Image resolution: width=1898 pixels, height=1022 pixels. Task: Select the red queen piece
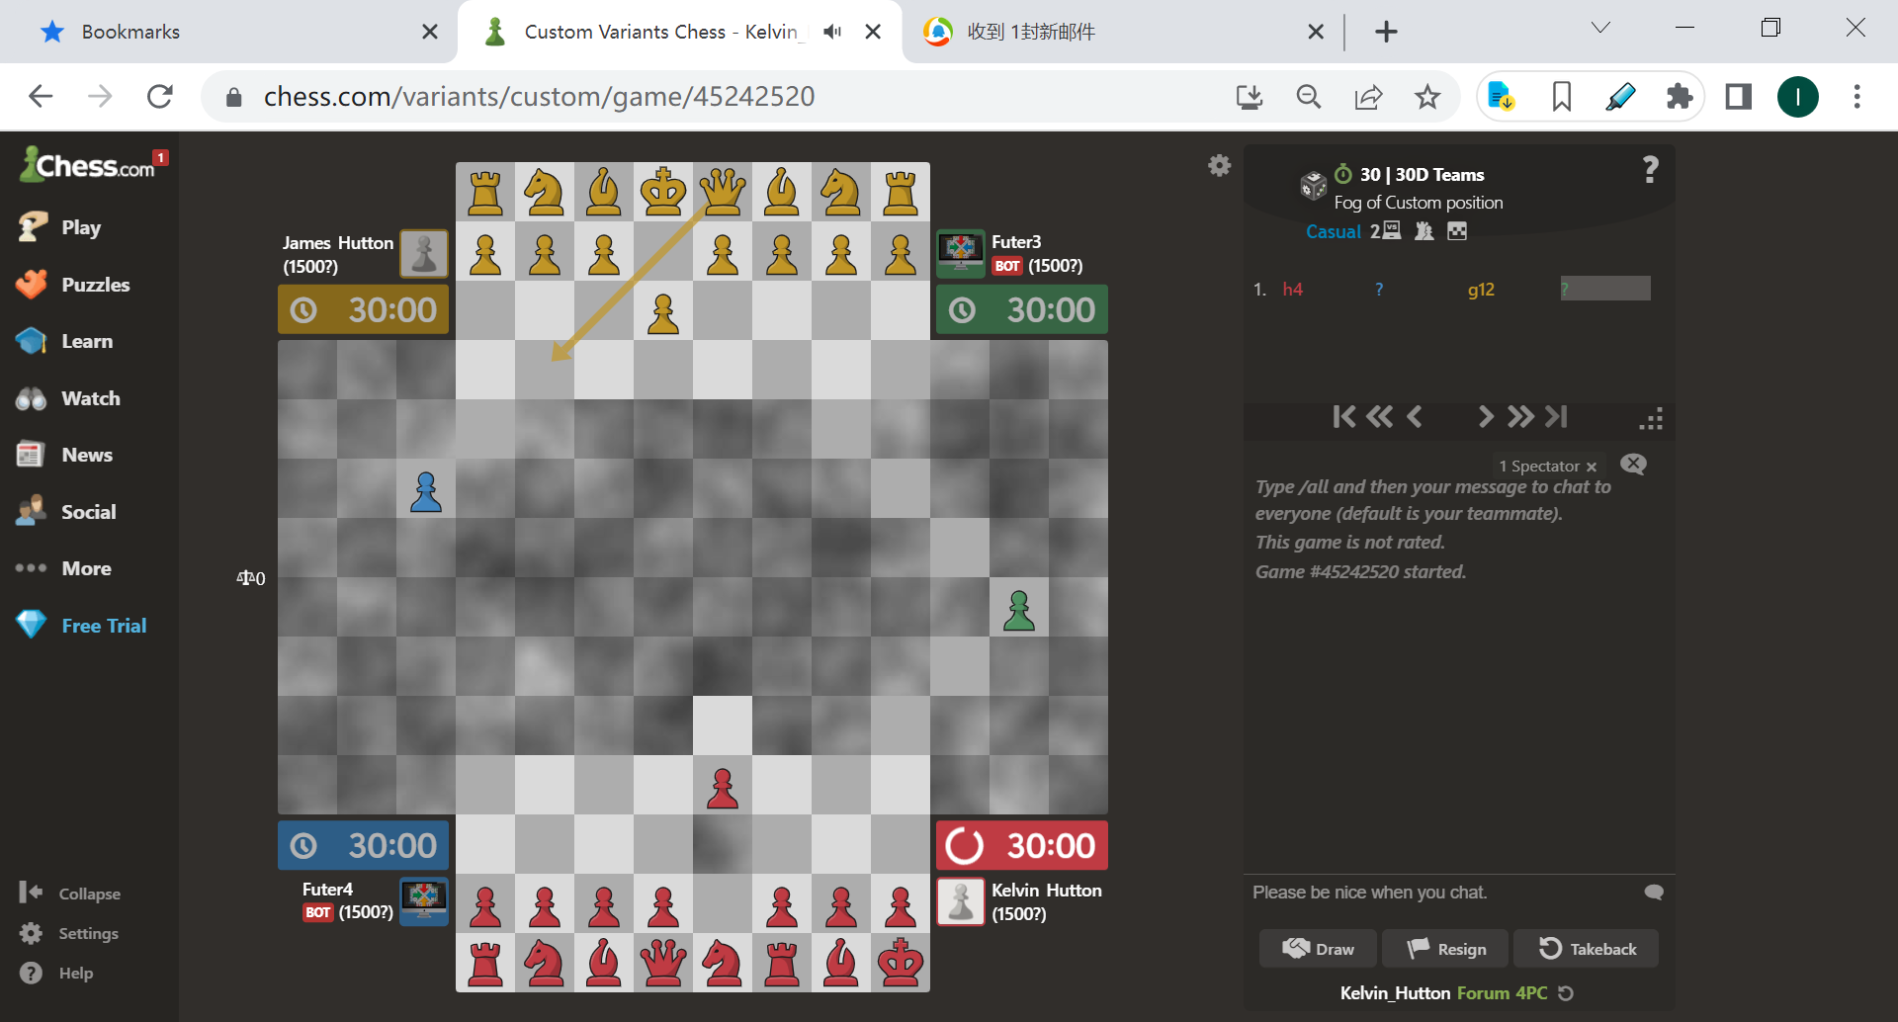(663, 963)
